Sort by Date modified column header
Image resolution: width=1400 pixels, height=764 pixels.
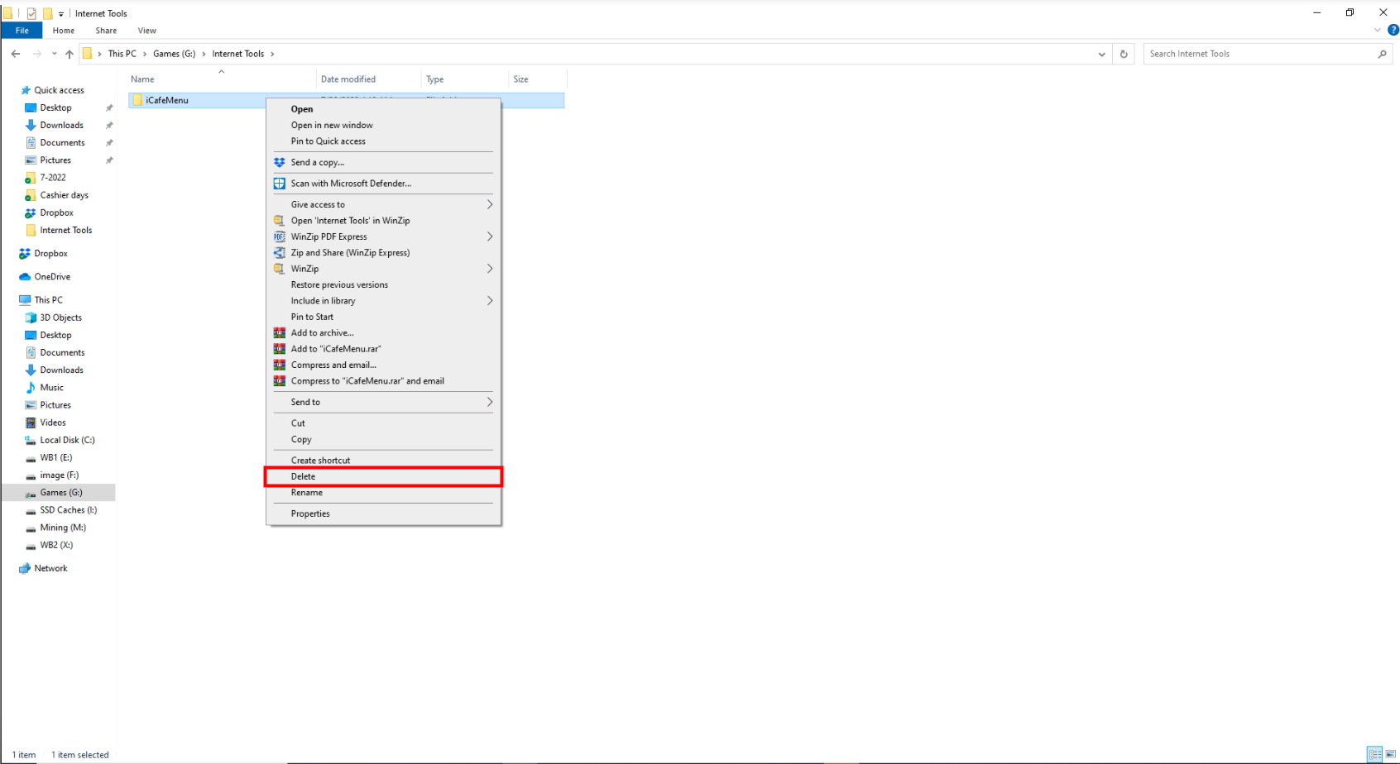point(348,79)
